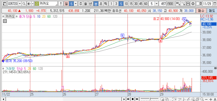This screenshot has height=101, width=217.
Task: Select the 분 minute period tab
Action: pyautogui.click(x=96, y=4)
